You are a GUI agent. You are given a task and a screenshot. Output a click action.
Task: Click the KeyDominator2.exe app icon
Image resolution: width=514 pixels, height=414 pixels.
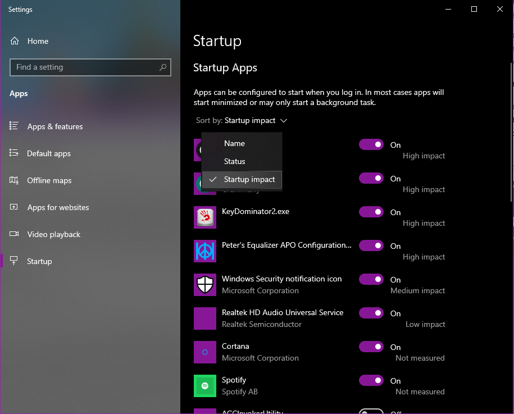pyautogui.click(x=205, y=217)
